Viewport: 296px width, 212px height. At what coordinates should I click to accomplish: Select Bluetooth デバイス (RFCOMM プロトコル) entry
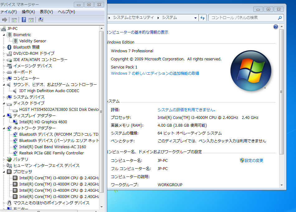pos(59,134)
